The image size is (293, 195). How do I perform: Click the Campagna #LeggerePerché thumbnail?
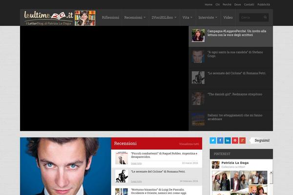point(198,36)
